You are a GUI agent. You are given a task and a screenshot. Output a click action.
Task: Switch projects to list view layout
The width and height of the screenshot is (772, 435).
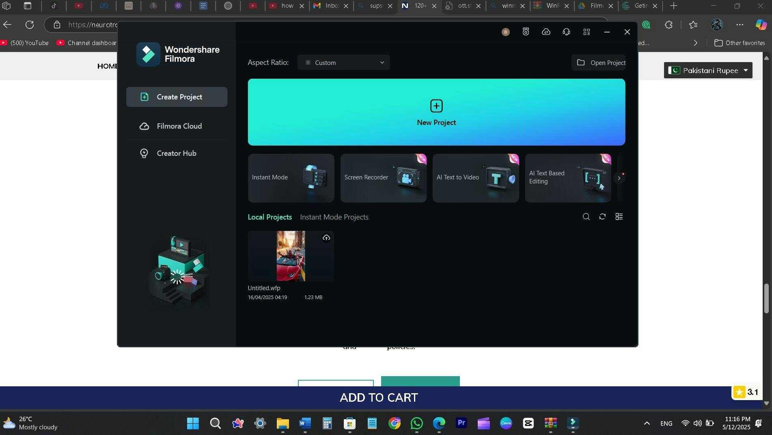619,217
